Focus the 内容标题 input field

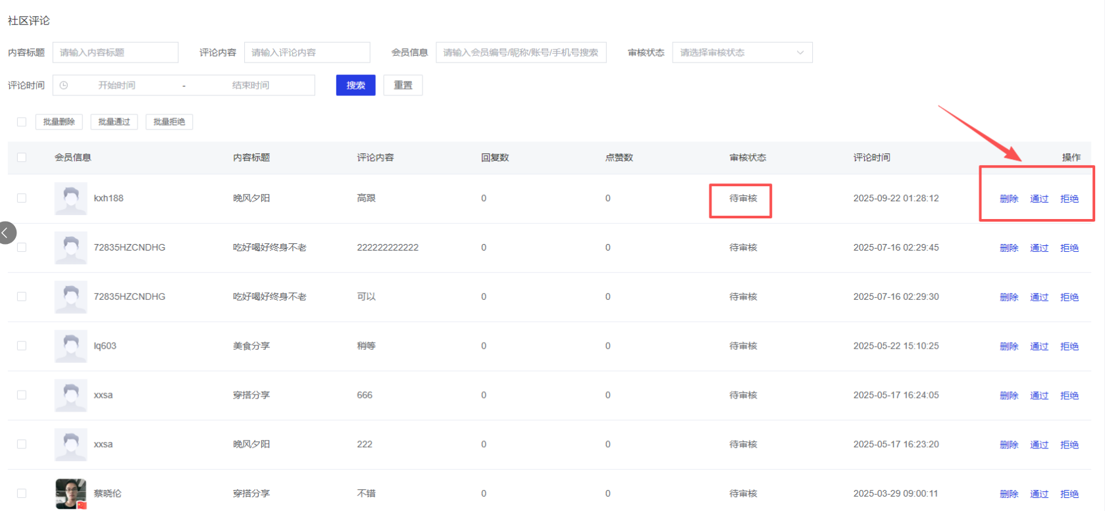pyautogui.click(x=115, y=53)
